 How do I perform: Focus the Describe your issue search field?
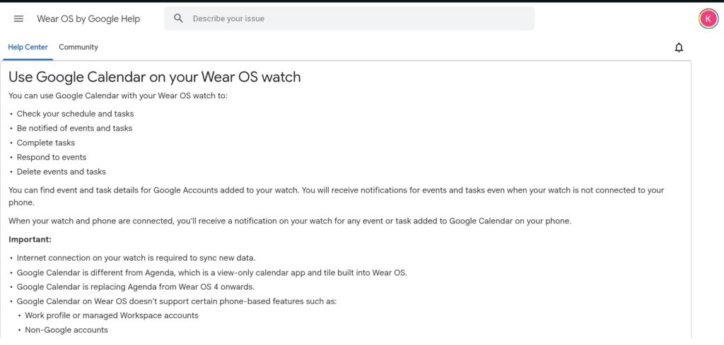pos(349,18)
